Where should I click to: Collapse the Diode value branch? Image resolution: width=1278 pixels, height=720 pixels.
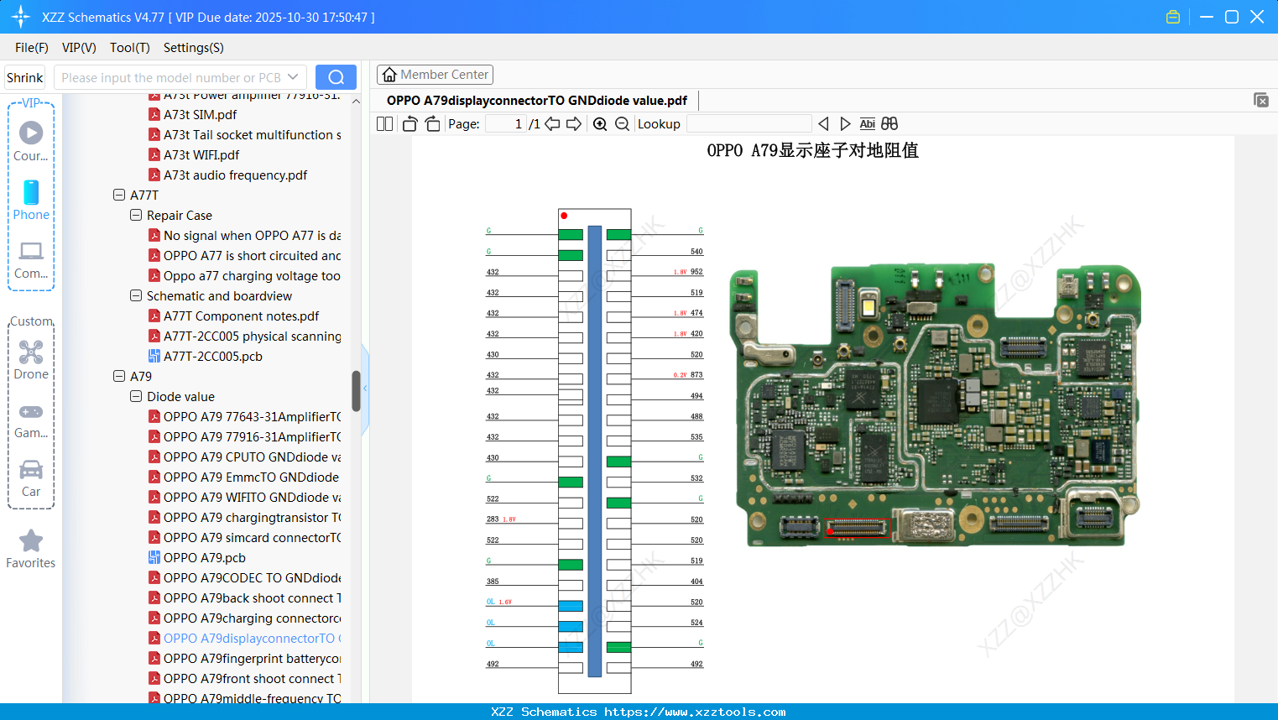[x=135, y=396]
